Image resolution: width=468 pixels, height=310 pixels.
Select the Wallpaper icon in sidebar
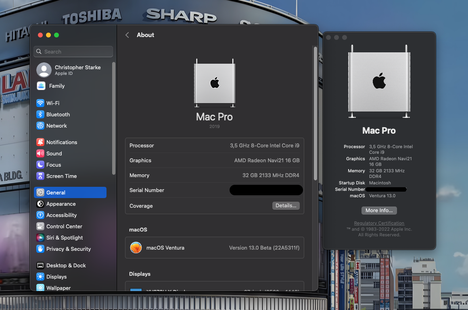(x=40, y=288)
